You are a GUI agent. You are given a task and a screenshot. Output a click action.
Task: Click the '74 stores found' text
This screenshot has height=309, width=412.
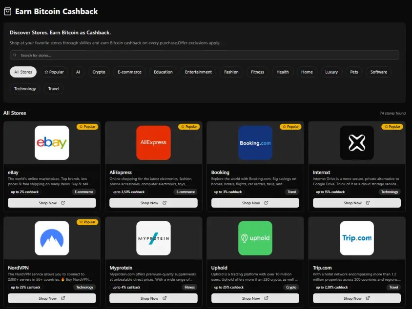coord(392,114)
